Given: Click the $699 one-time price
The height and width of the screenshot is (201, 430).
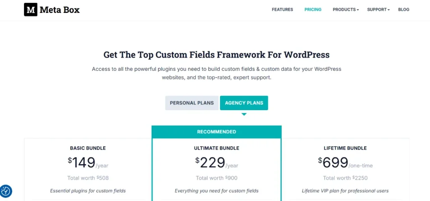Looking at the screenshot, I should pyautogui.click(x=345, y=162).
